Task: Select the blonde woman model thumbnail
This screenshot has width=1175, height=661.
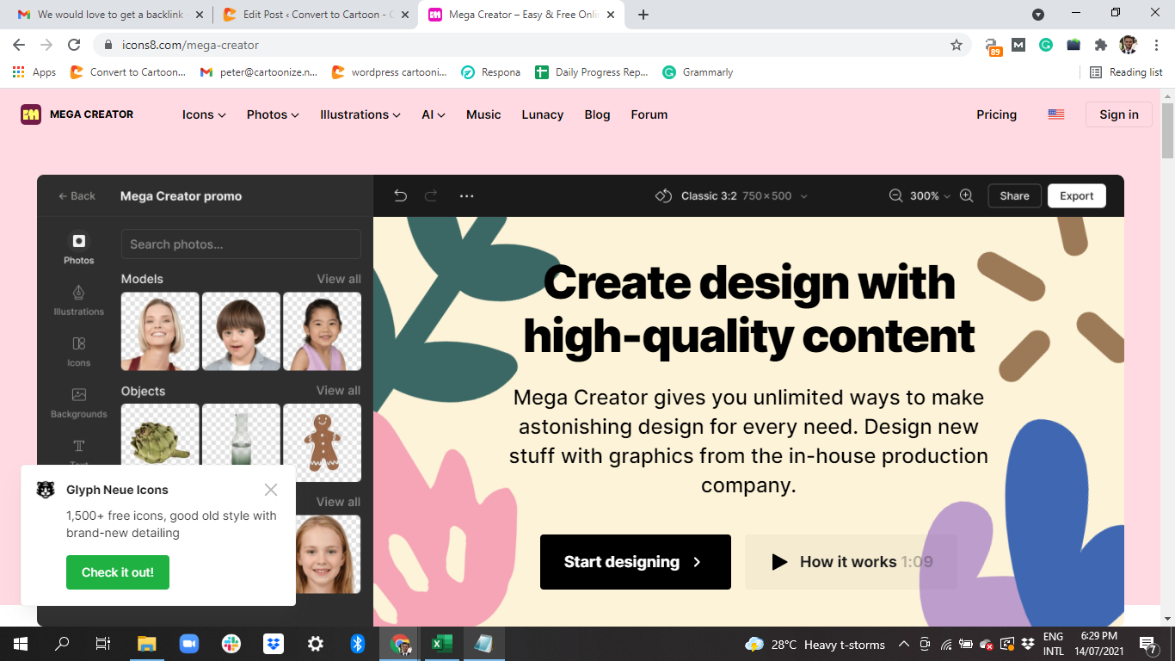Action: coord(160,331)
